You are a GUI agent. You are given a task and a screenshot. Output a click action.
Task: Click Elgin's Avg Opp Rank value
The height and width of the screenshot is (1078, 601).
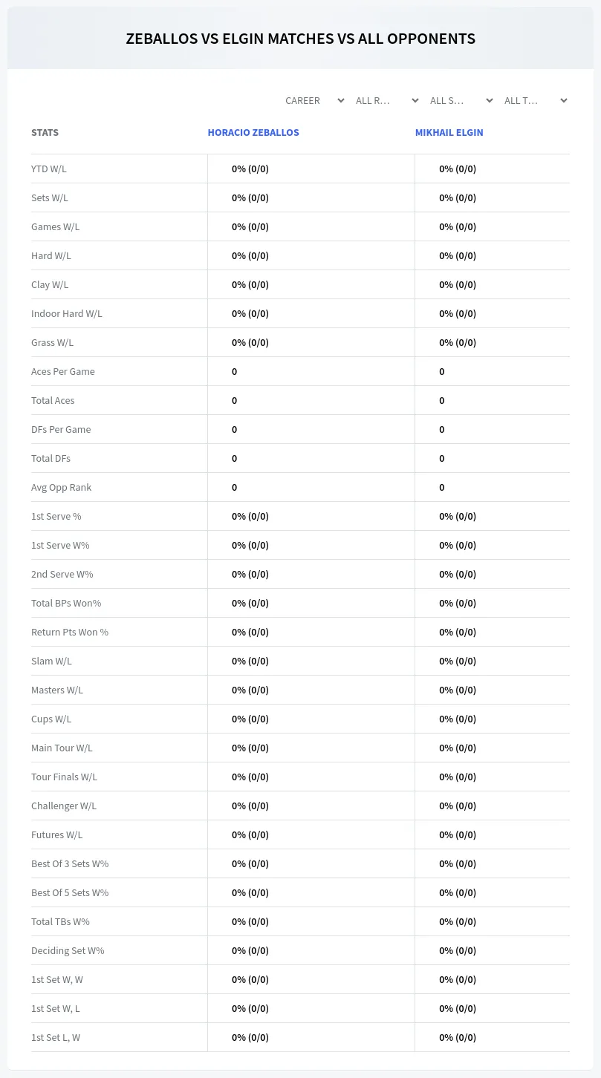pos(441,487)
